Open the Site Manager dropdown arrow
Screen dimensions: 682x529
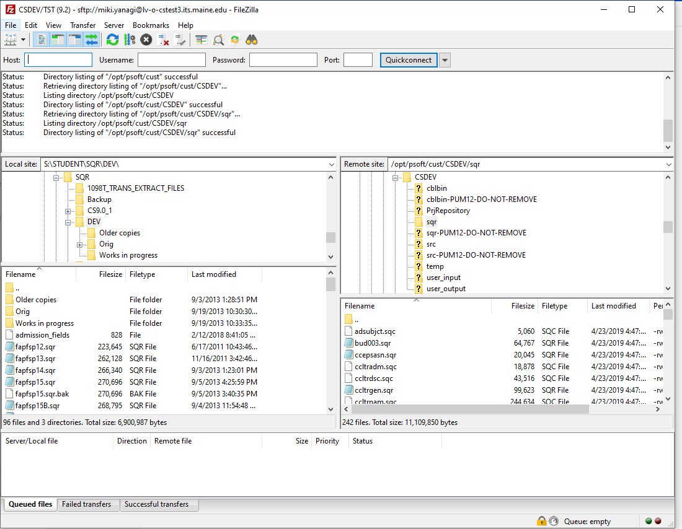click(23, 40)
